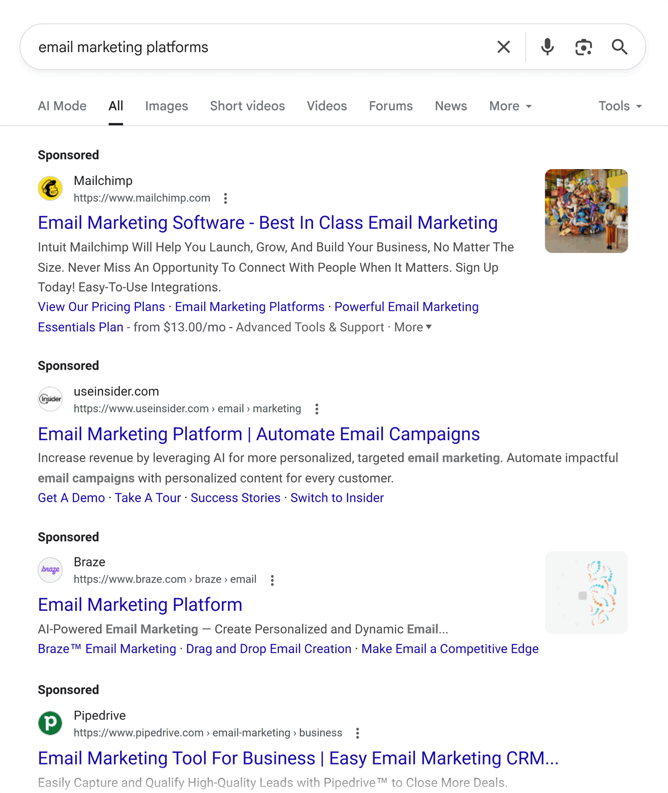Click the Pipedrive advertiser name

[x=100, y=715]
